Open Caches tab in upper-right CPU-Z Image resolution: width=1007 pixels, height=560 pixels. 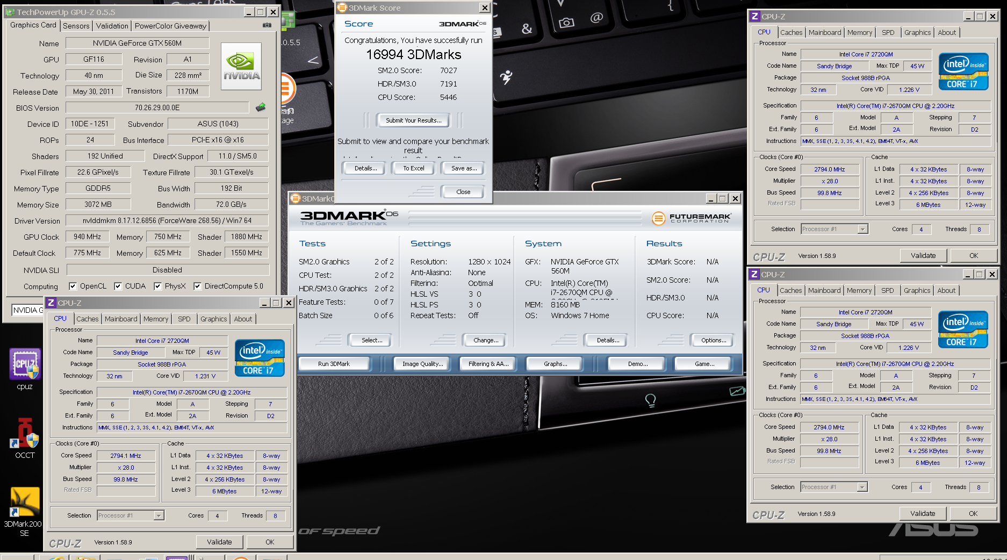coord(791,32)
